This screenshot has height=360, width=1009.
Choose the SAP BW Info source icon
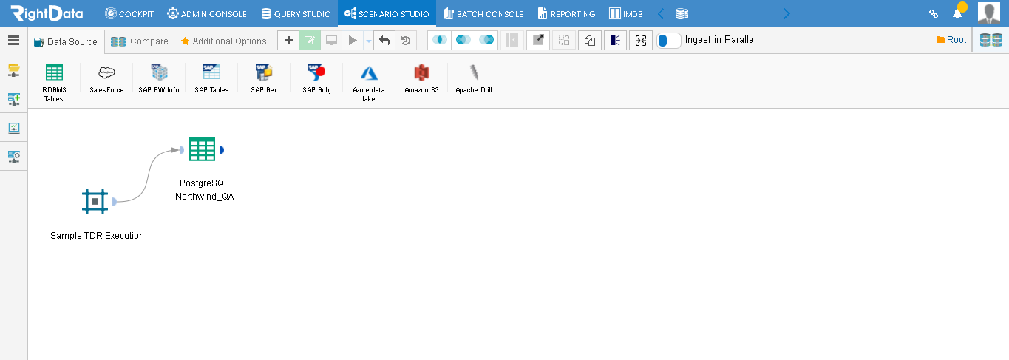point(159,72)
